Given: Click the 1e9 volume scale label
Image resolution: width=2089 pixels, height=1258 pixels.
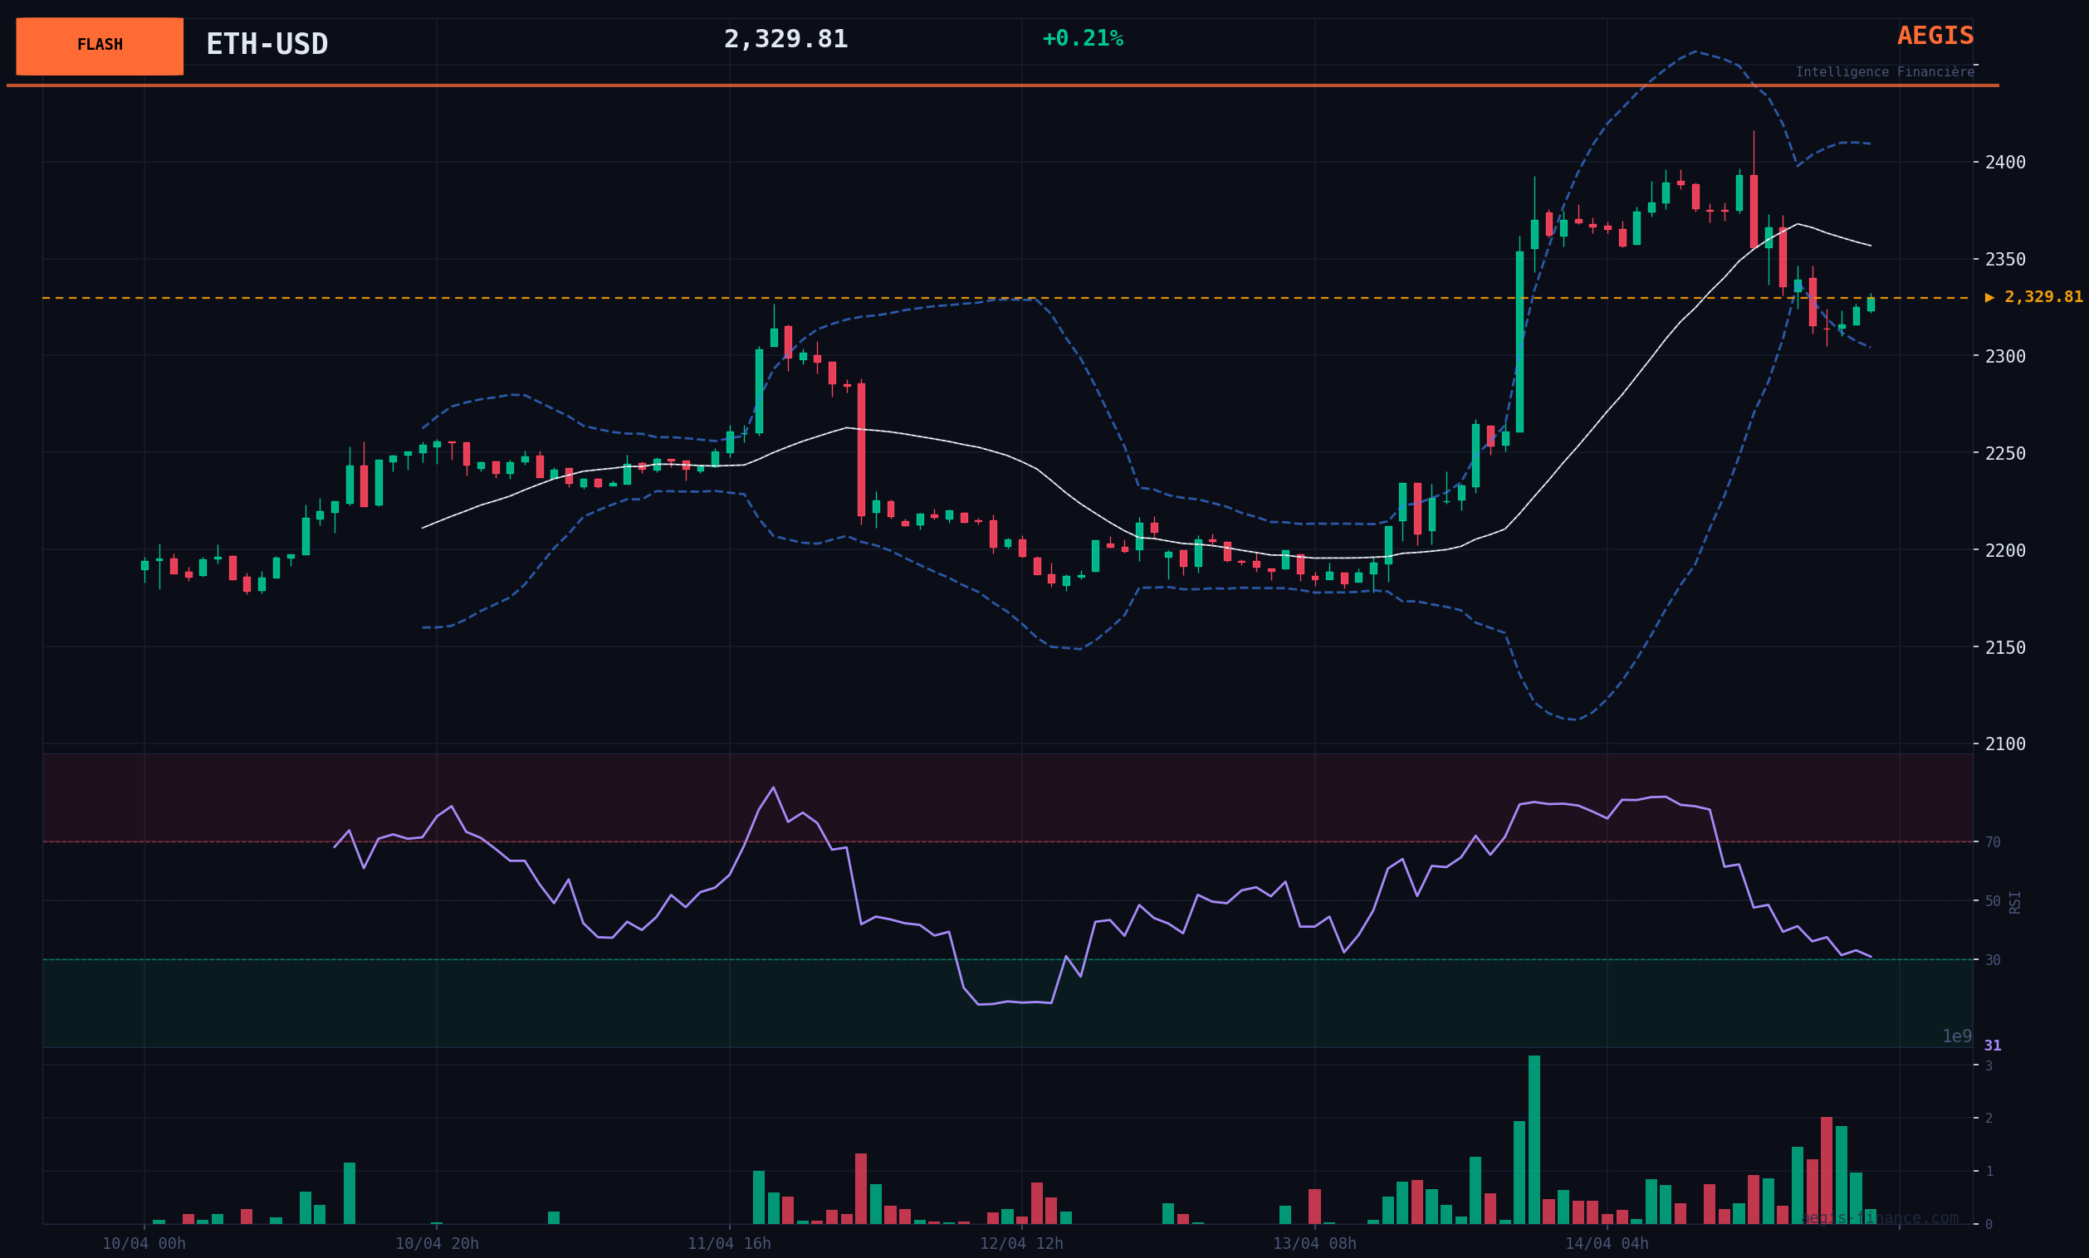Looking at the screenshot, I should [1957, 1036].
